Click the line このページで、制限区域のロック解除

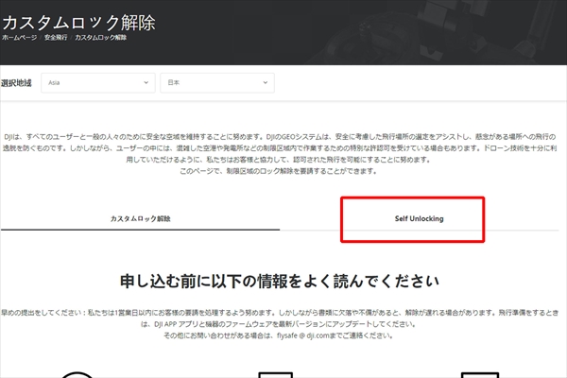pyautogui.click(x=279, y=171)
